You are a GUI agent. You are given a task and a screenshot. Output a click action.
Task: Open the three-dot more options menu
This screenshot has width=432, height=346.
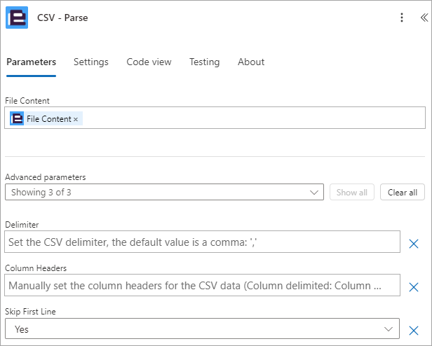[402, 18]
